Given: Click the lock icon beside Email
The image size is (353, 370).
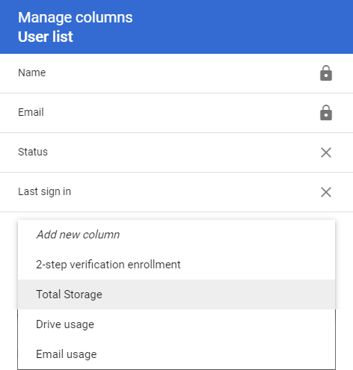Looking at the screenshot, I should [x=326, y=113].
